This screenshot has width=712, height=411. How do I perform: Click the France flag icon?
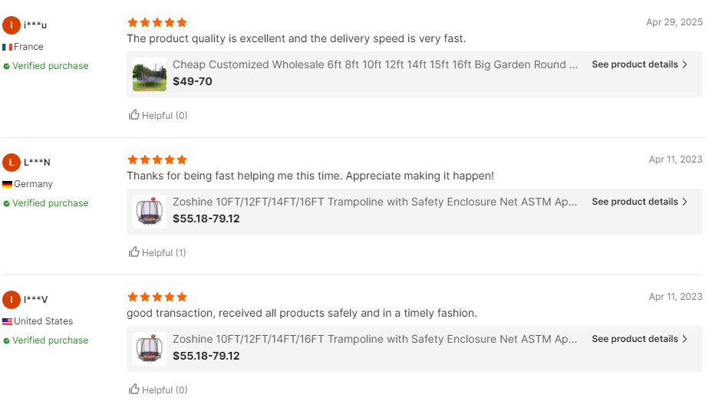(x=8, y=47)
